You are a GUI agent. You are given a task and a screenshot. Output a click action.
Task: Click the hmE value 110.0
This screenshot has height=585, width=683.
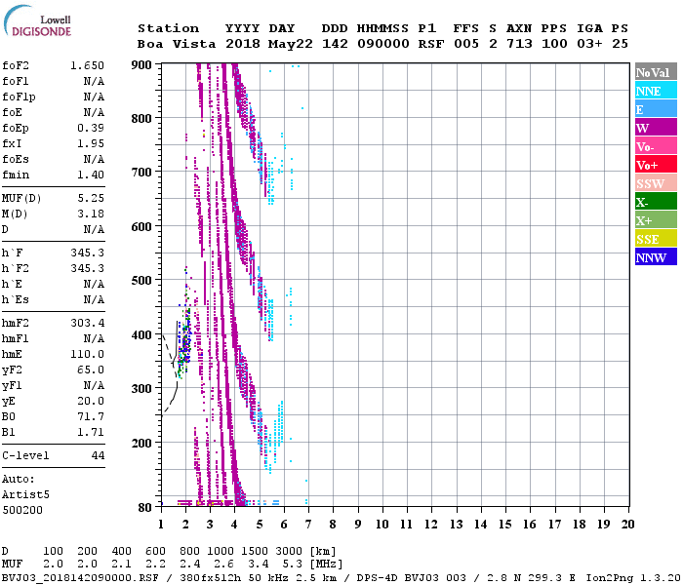87,354
